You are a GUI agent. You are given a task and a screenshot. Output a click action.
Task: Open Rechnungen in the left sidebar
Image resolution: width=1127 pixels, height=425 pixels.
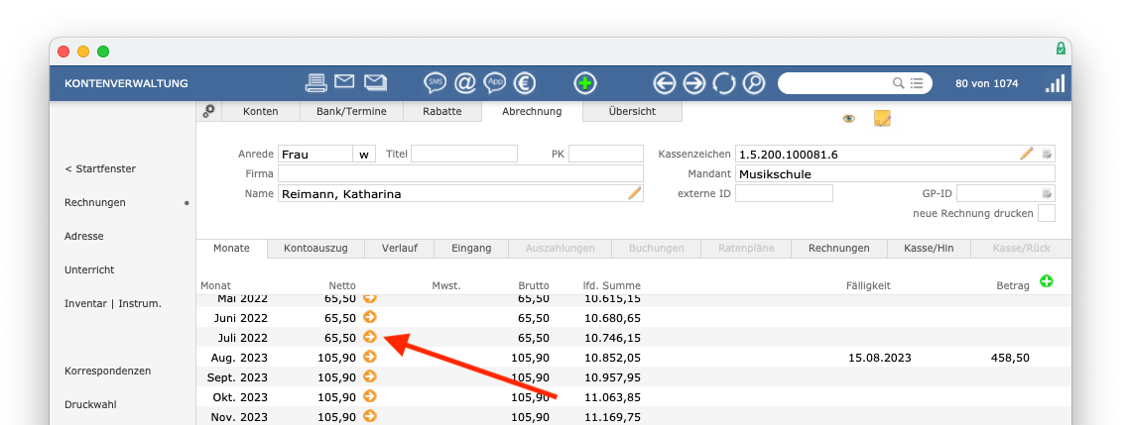[x=95, y=202]
